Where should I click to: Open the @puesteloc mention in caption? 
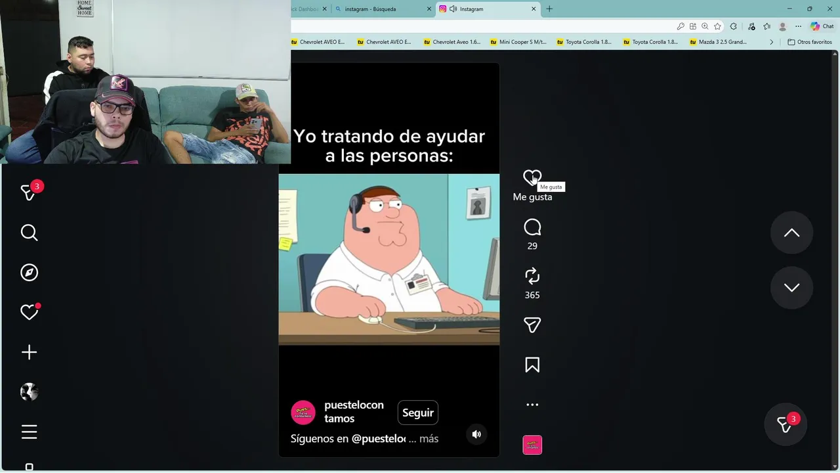(x=379, y=439)
